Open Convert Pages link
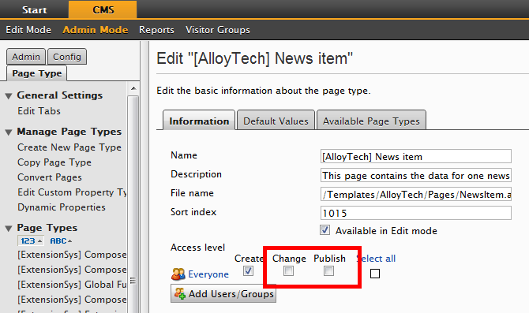The height and width of the screenshot is (313, 529). click(50, 177)
